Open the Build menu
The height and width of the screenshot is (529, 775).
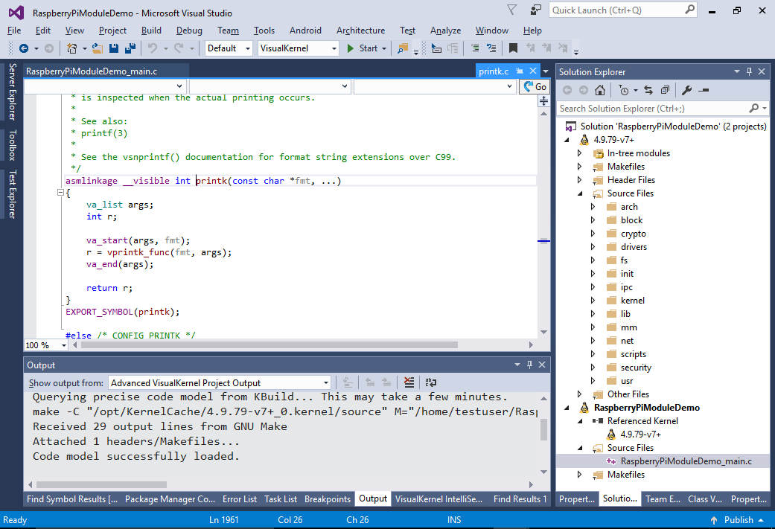(151, 31)
